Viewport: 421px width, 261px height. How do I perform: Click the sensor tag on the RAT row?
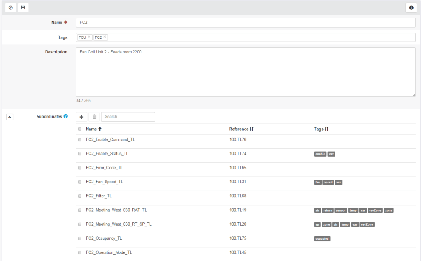tap(341, 210)
